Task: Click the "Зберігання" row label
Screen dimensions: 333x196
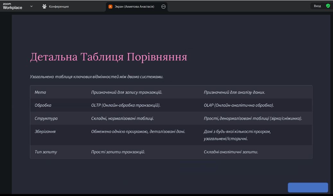Action: point(45,131)
